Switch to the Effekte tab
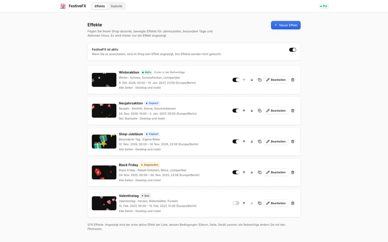Viewport: 388px width, 242px height. 100,6
